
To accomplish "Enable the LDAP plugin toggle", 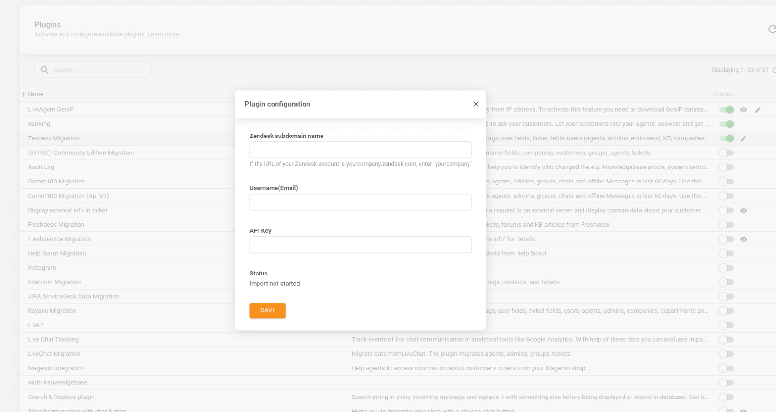I will coord(727,325).
